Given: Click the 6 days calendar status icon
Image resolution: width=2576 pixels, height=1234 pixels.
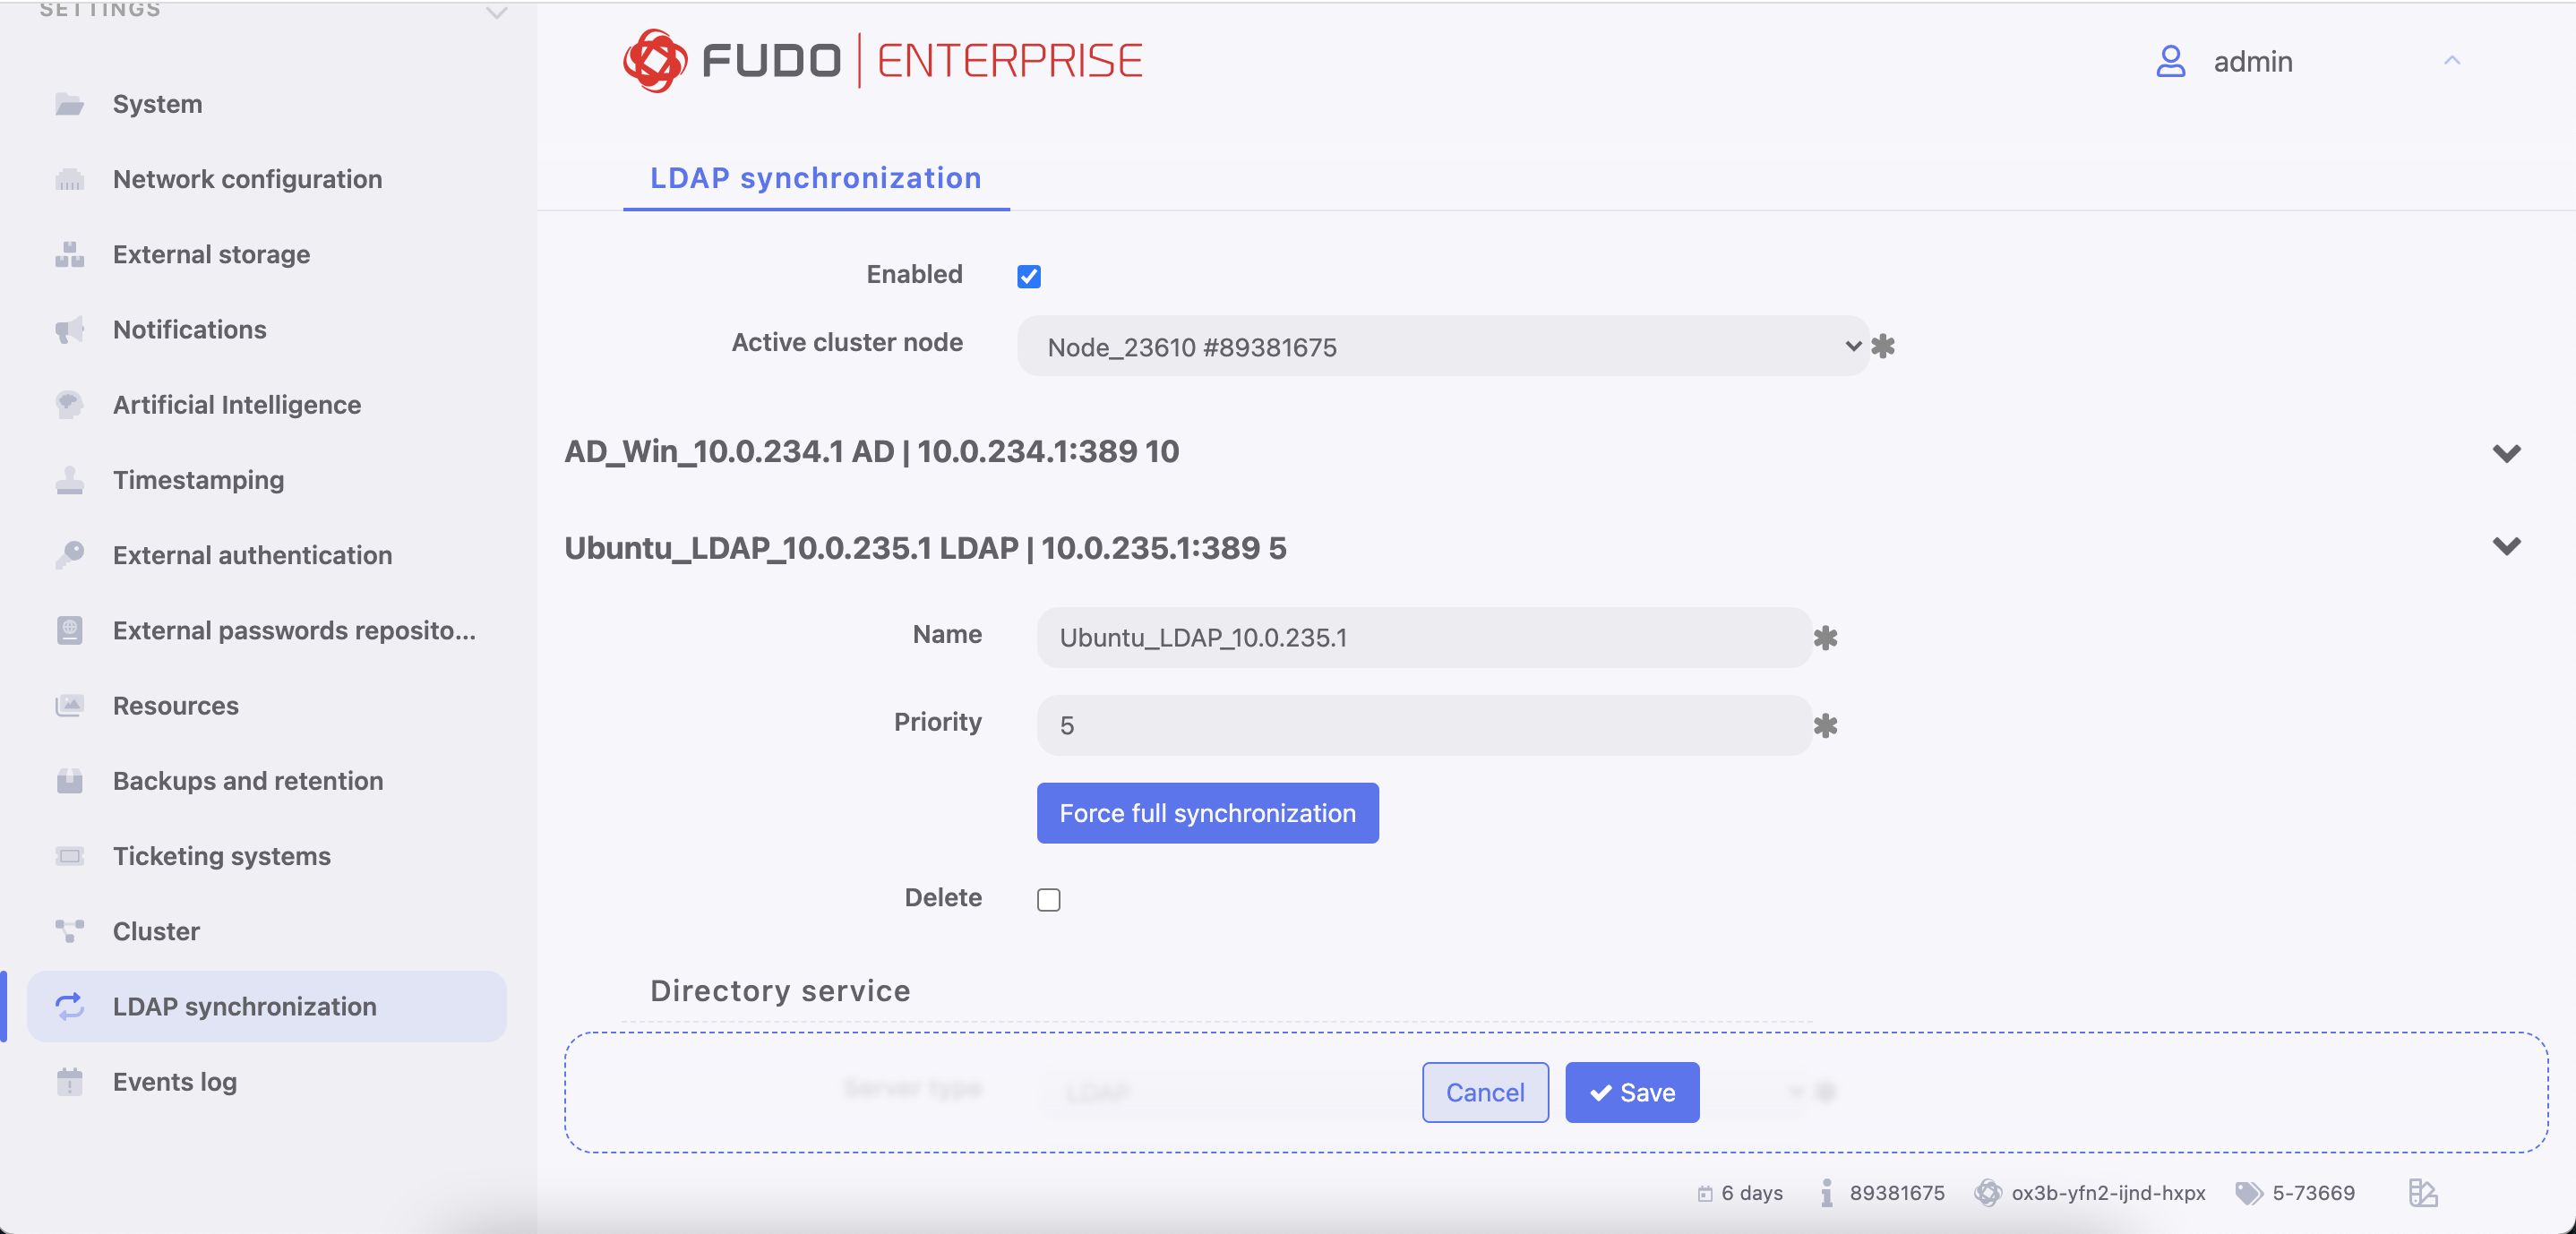Looking at the screenshot, I should tap(1704, 1193).
